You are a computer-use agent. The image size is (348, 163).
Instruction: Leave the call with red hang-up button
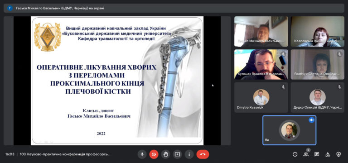[203, 154]
